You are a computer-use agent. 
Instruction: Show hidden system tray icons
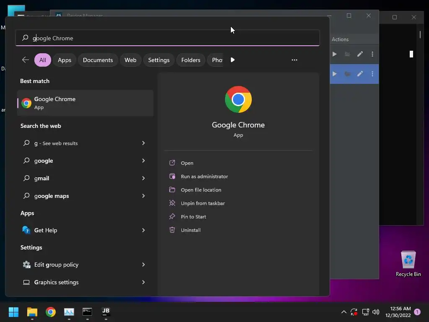[344, 312]
